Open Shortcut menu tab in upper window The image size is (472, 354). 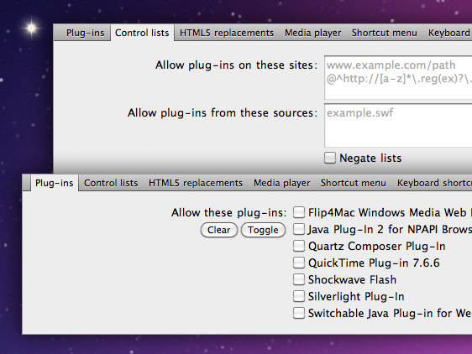[x=385, y=33]
